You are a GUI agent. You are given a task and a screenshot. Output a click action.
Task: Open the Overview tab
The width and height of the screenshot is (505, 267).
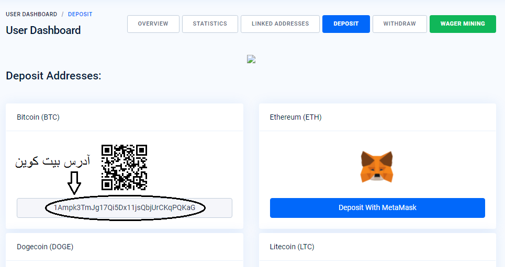pyautogui.click(x=153, y=24)
